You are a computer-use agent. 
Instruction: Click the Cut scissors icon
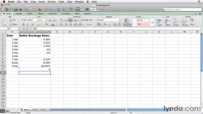(x=26, y=9)
